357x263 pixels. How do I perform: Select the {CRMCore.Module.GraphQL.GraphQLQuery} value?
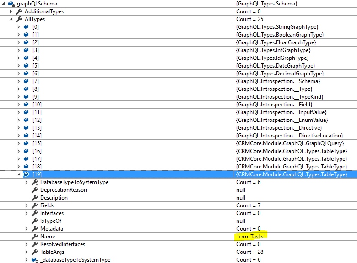click(x=290, y=143)
